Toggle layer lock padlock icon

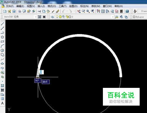pyautogui.click(x=67, y=17)
